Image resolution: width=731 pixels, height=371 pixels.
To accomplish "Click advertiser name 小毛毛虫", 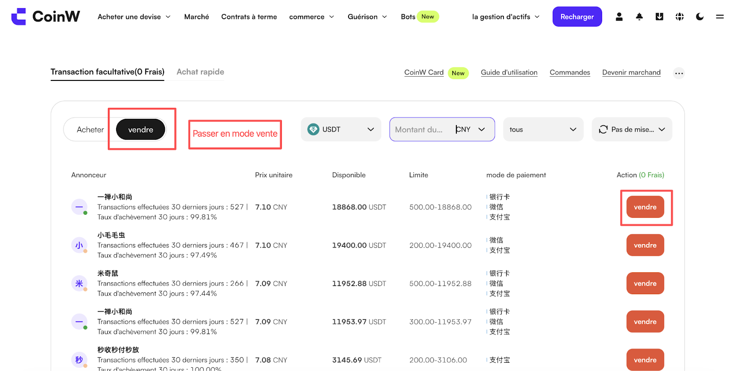I will [111, 235].
